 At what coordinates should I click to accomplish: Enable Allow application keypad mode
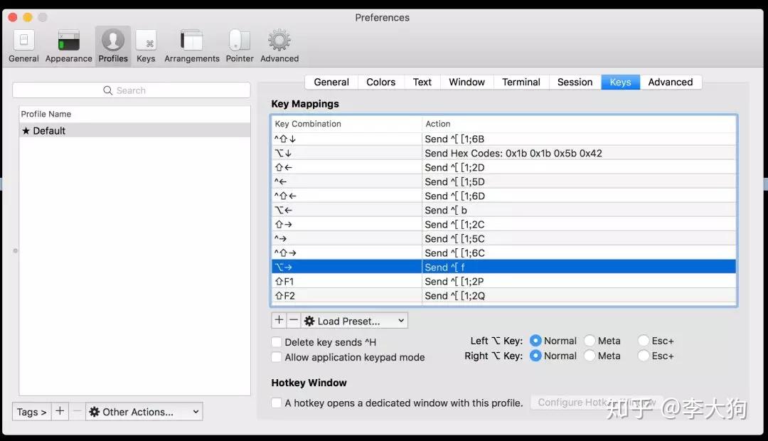(277, 357)
